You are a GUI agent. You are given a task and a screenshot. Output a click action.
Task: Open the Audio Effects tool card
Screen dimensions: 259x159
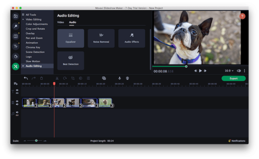coord(132,38)
